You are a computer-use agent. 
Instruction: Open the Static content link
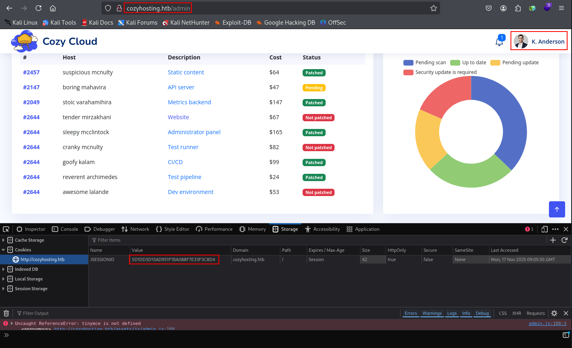click(x=186, y=72)
